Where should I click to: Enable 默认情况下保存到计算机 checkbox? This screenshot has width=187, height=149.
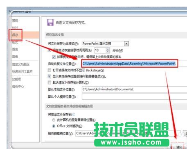click(x=50, y=83)
